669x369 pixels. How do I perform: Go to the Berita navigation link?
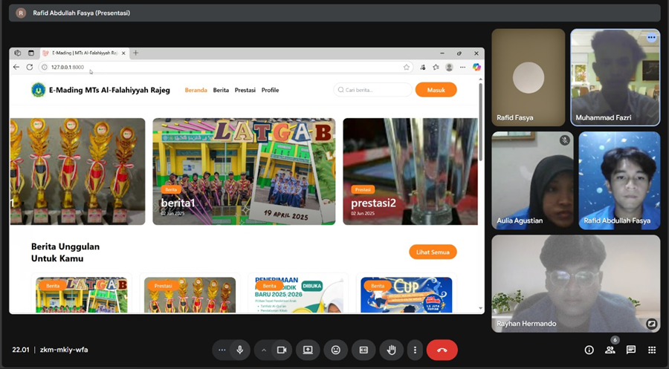pos(221,90)
